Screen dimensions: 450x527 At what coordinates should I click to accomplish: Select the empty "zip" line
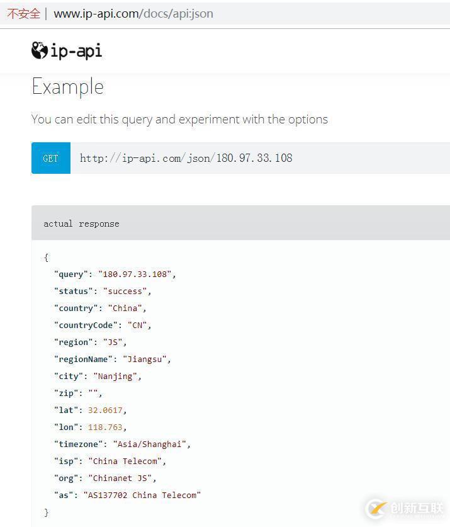(78, 393)
